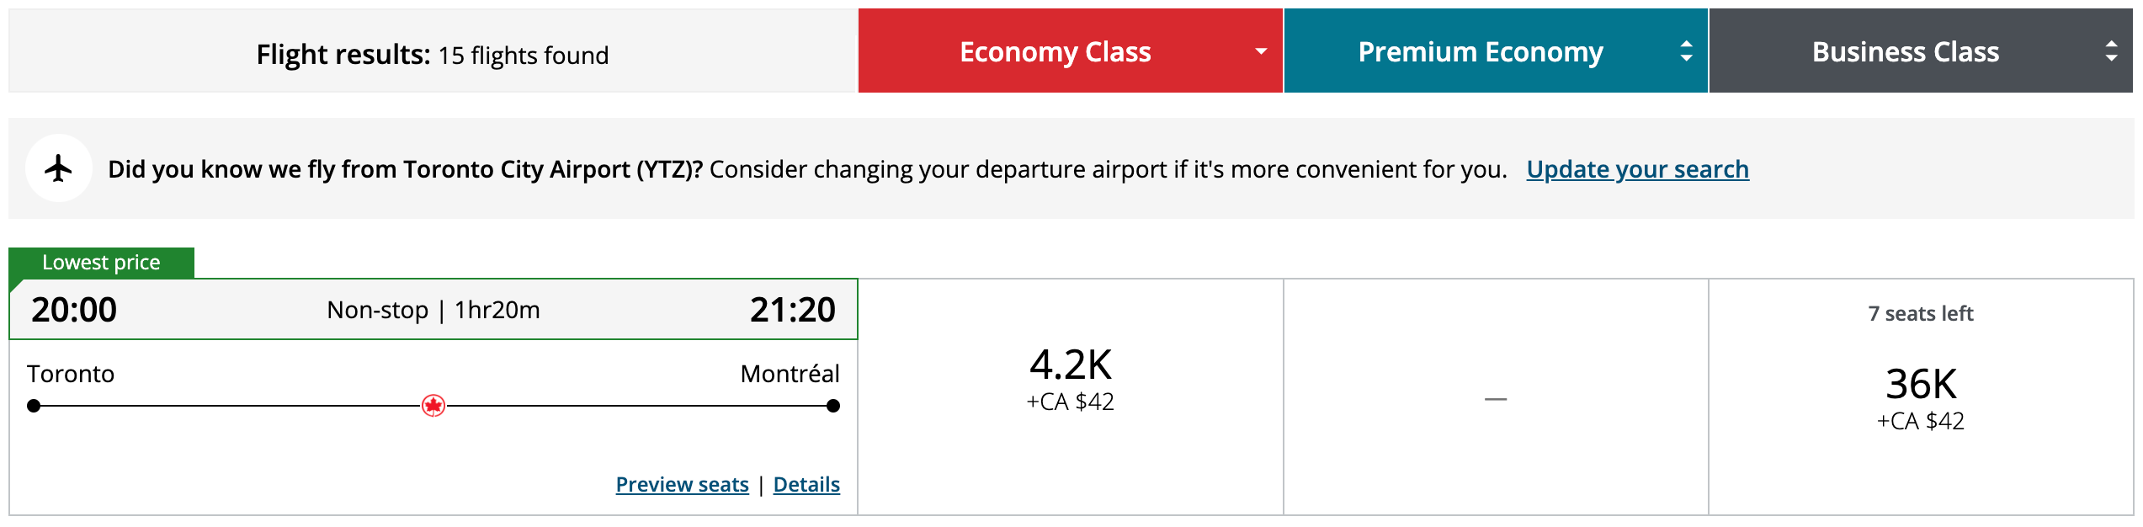
Task: Click the Toronto departure dot on the route
Action: (x=34, y=407)
